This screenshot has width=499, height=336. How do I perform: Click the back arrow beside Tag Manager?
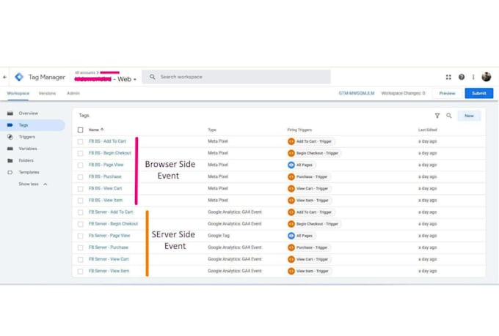tap(5, 77)
